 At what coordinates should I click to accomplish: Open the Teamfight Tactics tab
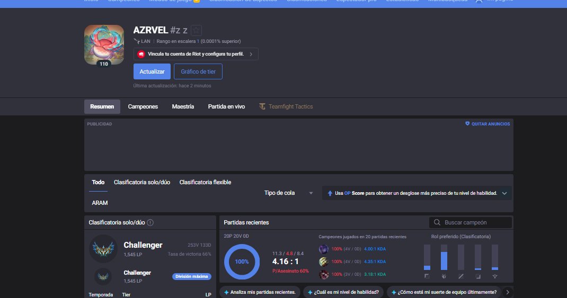pyautogui.click(x=286, y=106)
